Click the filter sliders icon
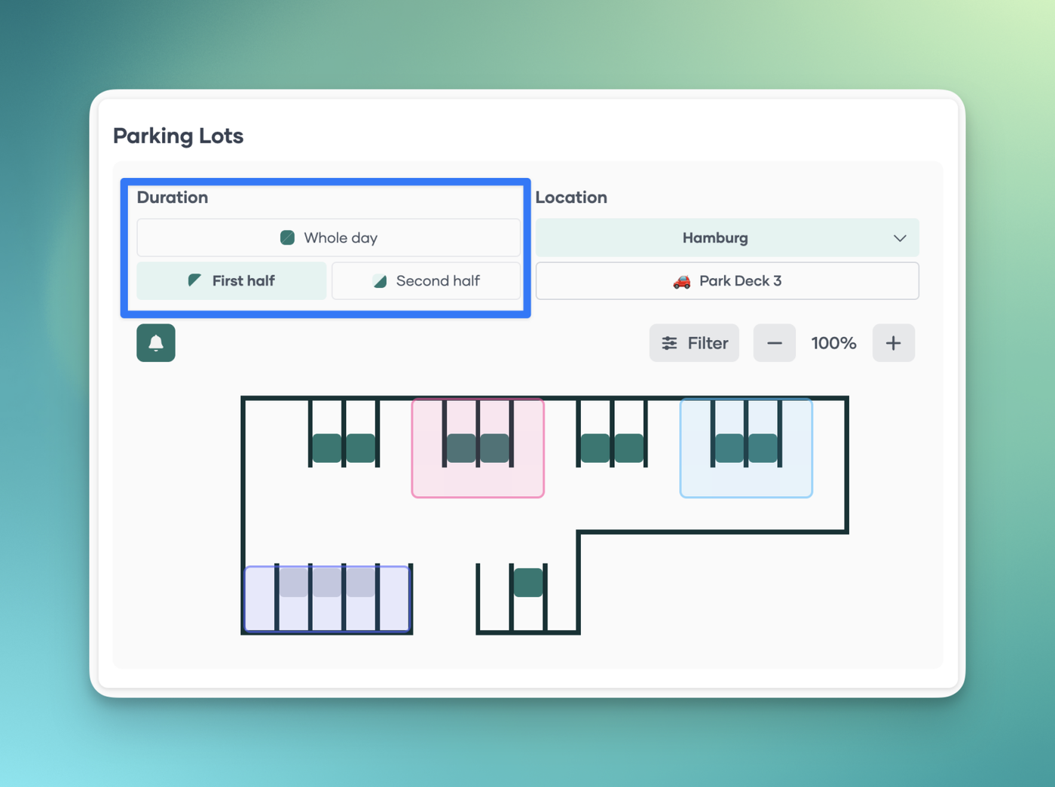Screen dimensions: 1055x787 pyautogui.click(x=669, y=343)
